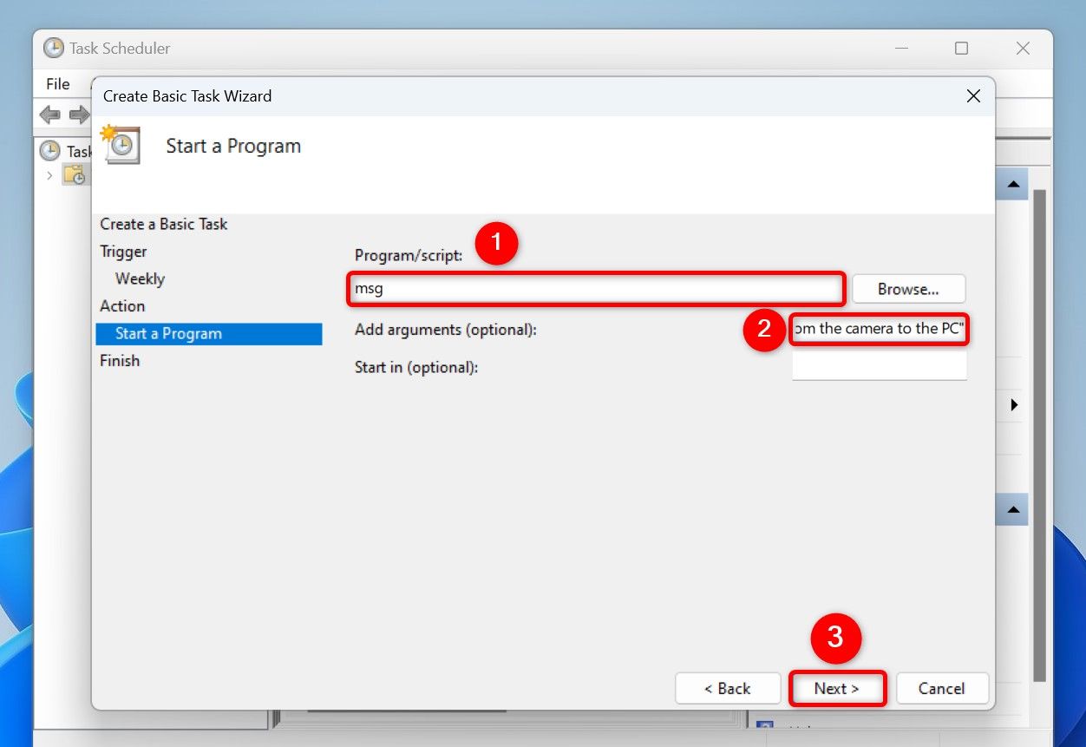The width and height of the screenshot is (1086, 747).
Task: Click the "Create Basic Task Wizard" title text
Action: click(x=187, y=96)
